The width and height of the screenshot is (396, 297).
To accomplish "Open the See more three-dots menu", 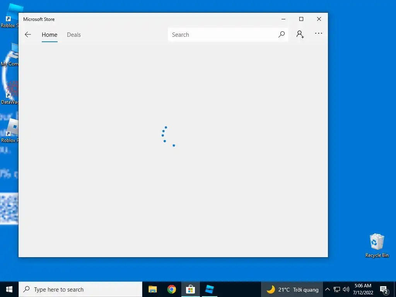I will (319, 33).
